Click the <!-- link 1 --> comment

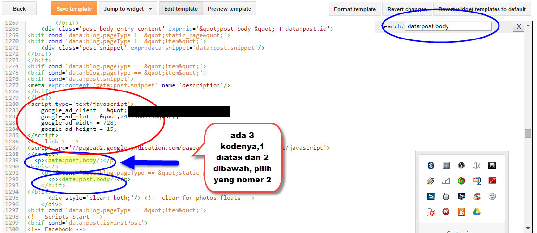(x=53, y=142)
